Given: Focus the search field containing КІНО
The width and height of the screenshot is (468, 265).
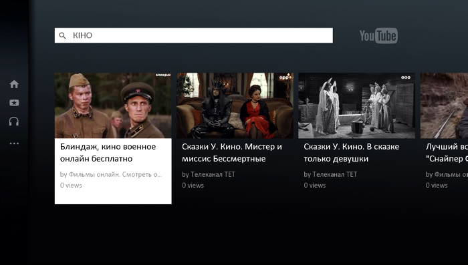Looking at the screenshot, I should (194, 35).
